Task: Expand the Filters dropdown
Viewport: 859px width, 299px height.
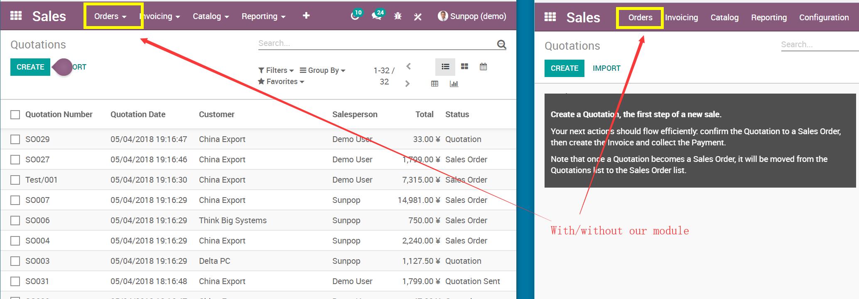Action: (276, 70)
